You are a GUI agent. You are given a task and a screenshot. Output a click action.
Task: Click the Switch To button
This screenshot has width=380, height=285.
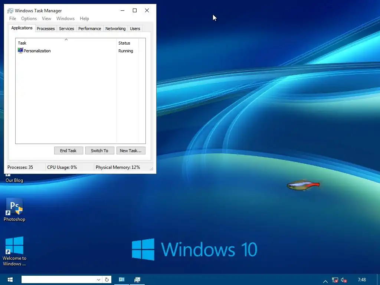[99, 151]
